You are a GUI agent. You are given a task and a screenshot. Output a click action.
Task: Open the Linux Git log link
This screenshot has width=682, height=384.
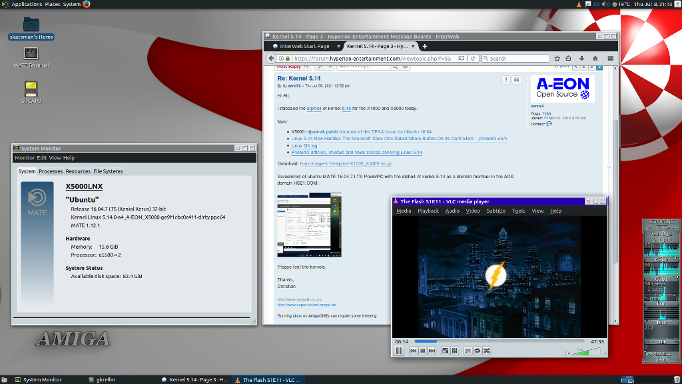(304, 145)
